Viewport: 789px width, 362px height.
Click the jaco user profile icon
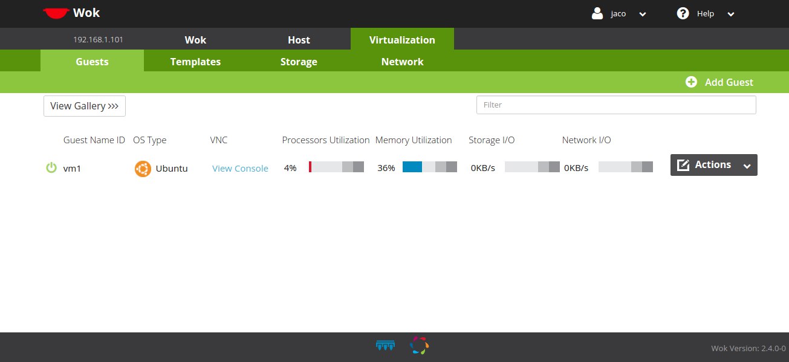(597, 13)
